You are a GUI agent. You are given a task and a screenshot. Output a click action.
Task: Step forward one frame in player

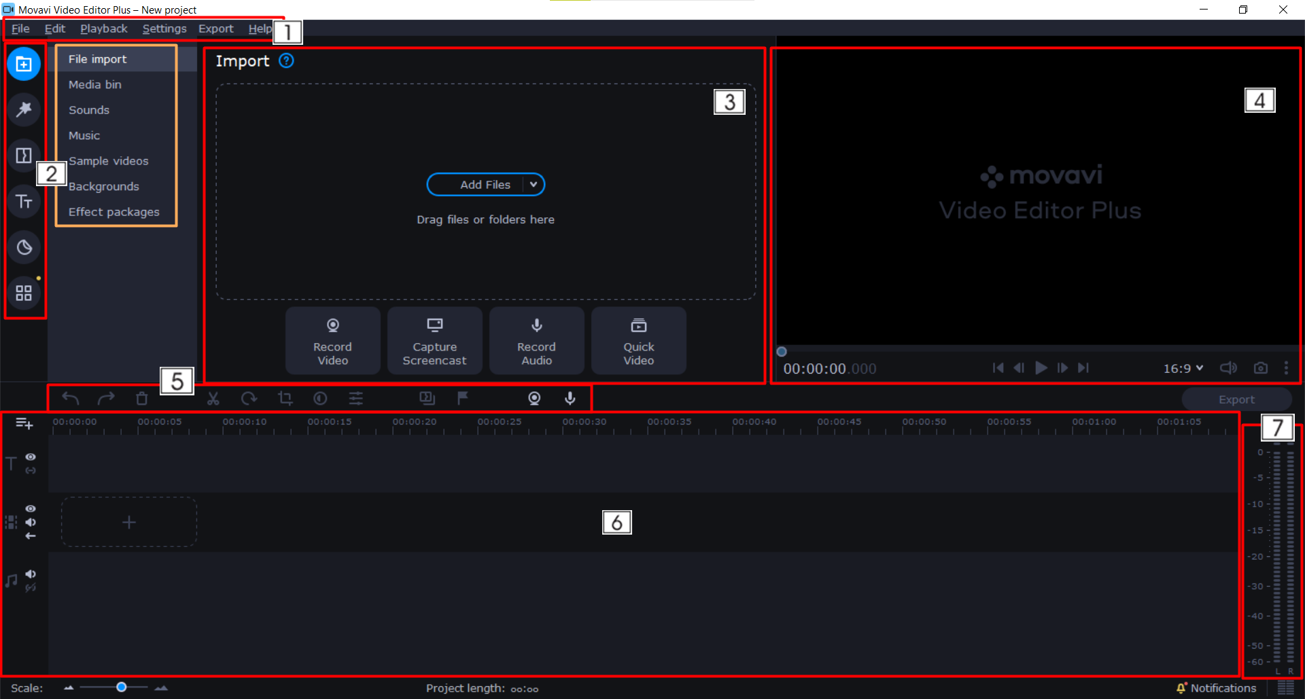click(1062, 368)
